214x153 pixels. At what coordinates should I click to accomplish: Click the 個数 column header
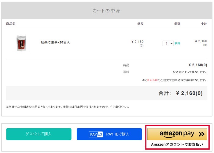click(x=177, y=24)
